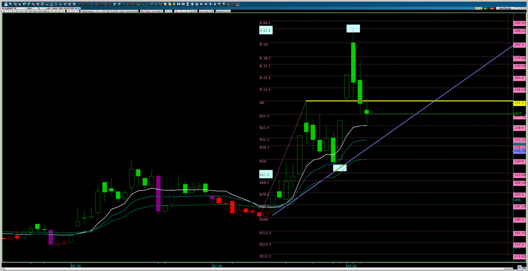This screenshot has height=271, width=528.
Task: Click the 03.26 date axis marker
Action: click(x=351, y=266)
